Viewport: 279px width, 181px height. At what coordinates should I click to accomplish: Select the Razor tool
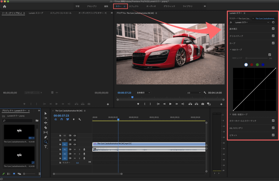pos(46,128)
